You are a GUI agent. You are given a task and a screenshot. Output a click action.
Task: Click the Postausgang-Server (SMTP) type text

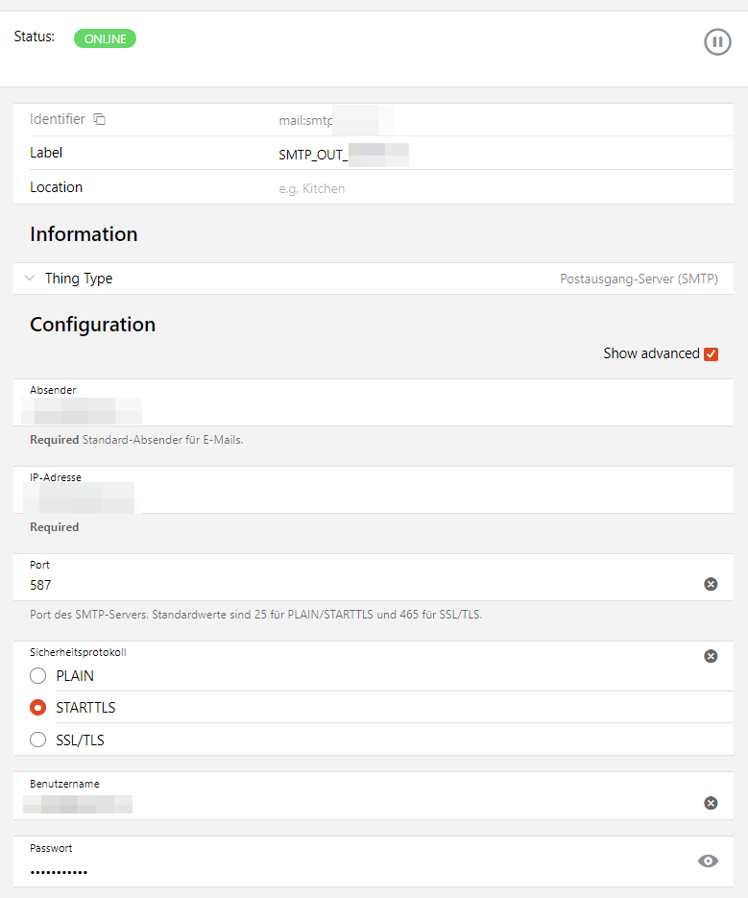tap(639, 279)
